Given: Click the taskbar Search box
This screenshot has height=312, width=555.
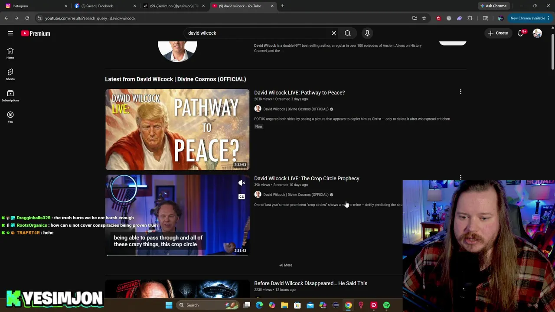Looking at the screenshot, I should pos(207,305).
